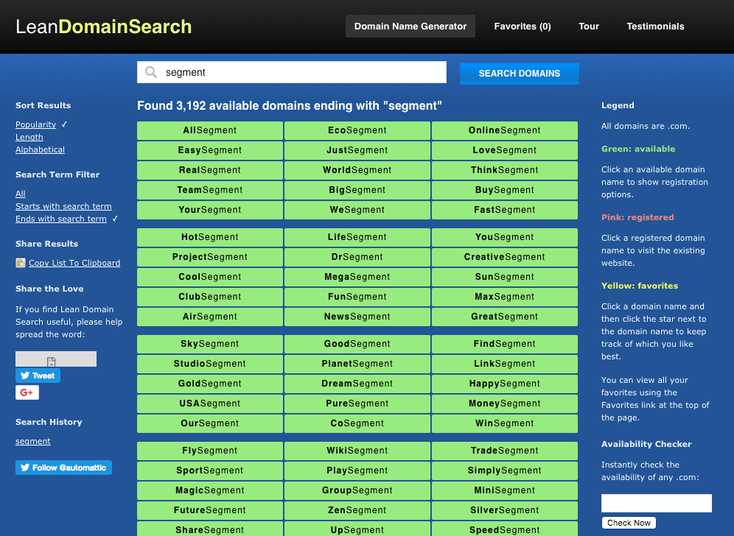The image size is (734, 536).
Task: Select the SkySegment domain
Action: pos(210,345)
